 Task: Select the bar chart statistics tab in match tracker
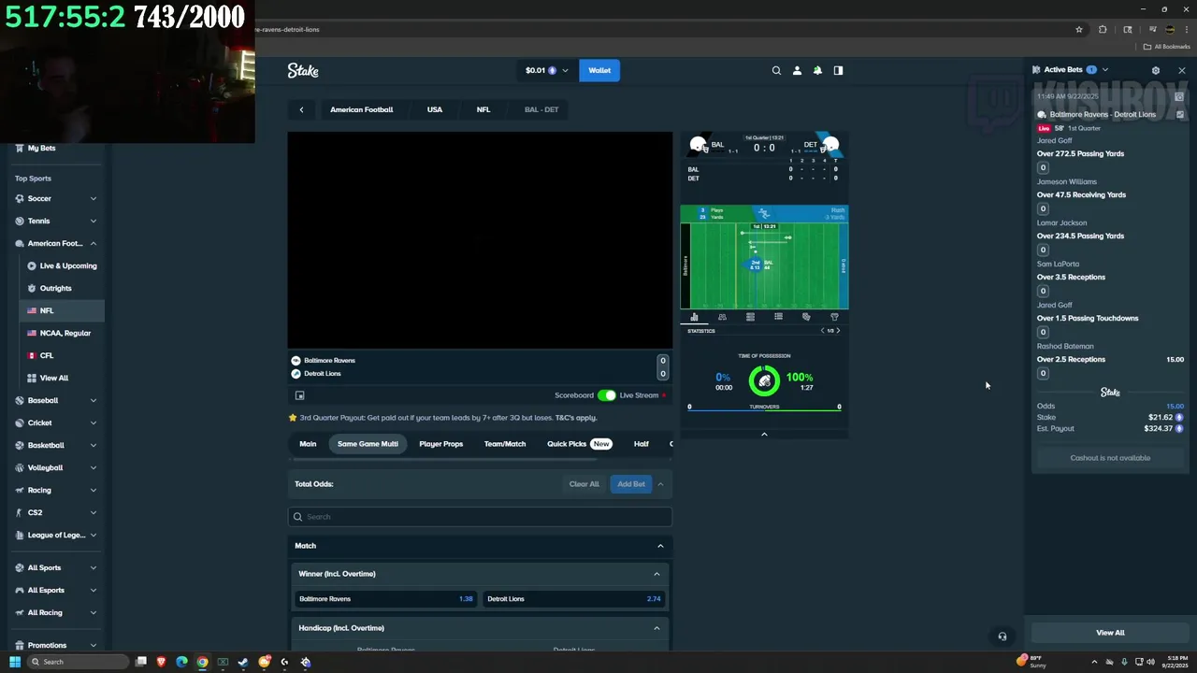694,317
